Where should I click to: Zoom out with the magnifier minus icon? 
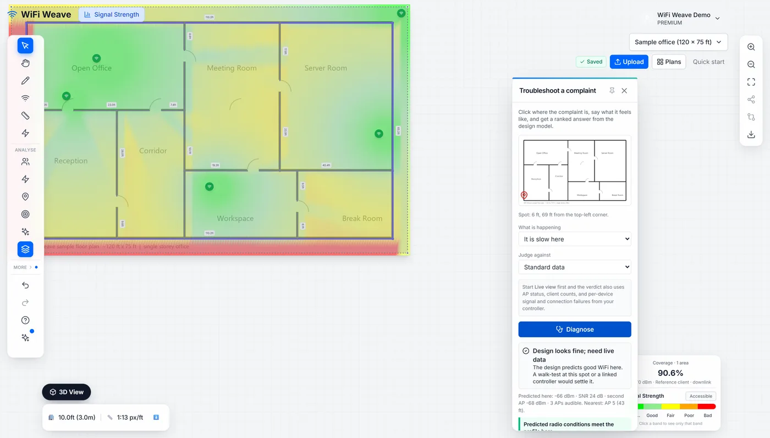click(x=751, y=65)
